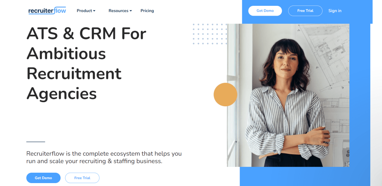The width and height of the screenshot is (382, 186).
Task: Expand the caret arrow beside Resources
Action: click(x=131, y=11)
